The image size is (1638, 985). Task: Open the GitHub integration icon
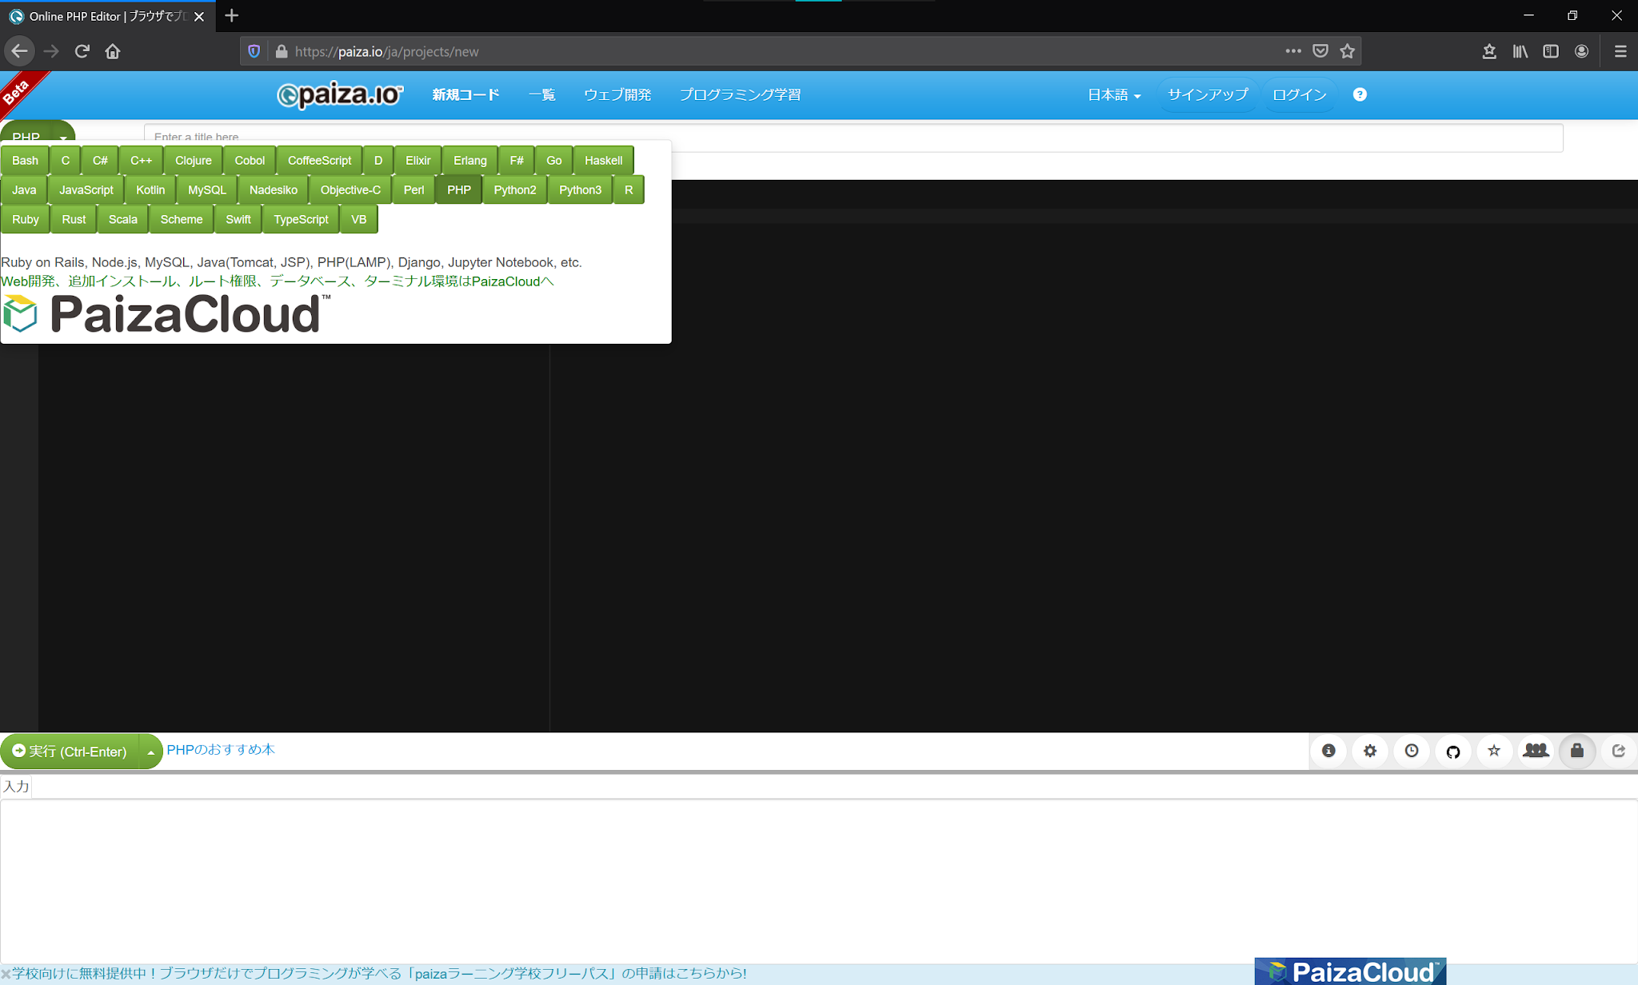pyautogui.click(x=1453, y=751)
